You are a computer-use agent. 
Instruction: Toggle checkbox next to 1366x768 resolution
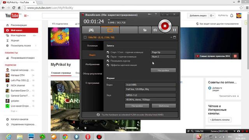pyautogui.click(x=85, y=37)
